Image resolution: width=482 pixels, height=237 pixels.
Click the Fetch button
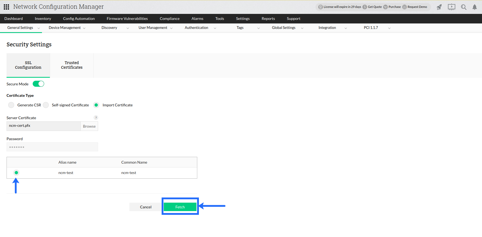pos(180,207)
